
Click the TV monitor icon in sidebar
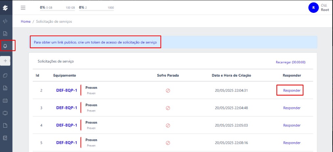[x=5, y=113]
